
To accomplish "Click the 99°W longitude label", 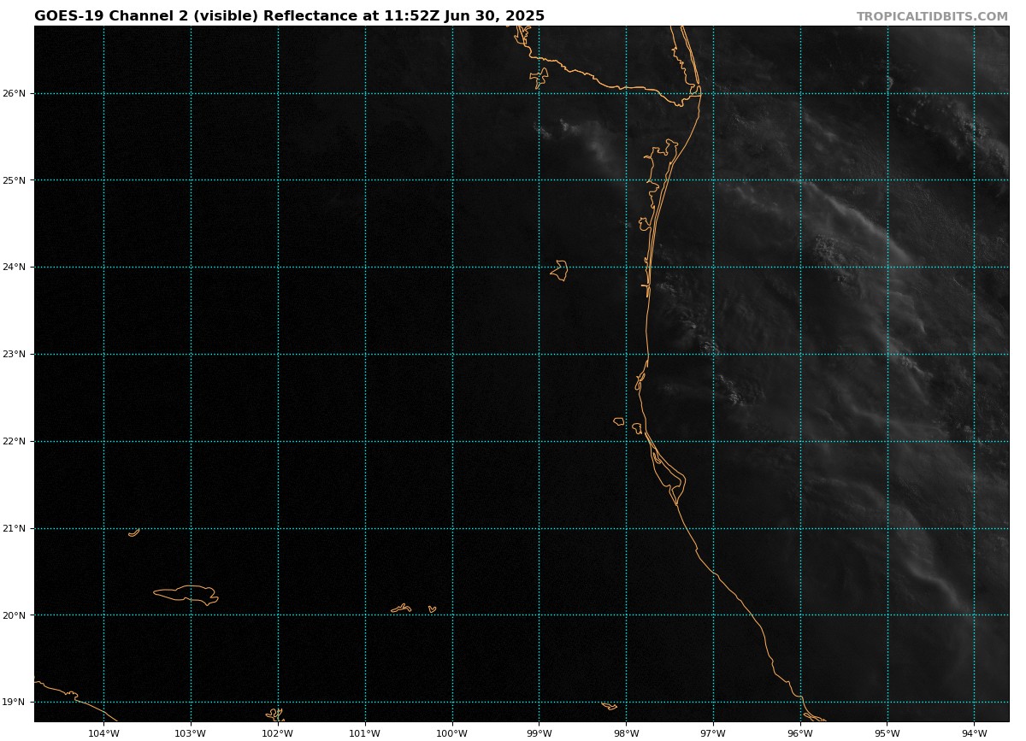I will 540,732.
